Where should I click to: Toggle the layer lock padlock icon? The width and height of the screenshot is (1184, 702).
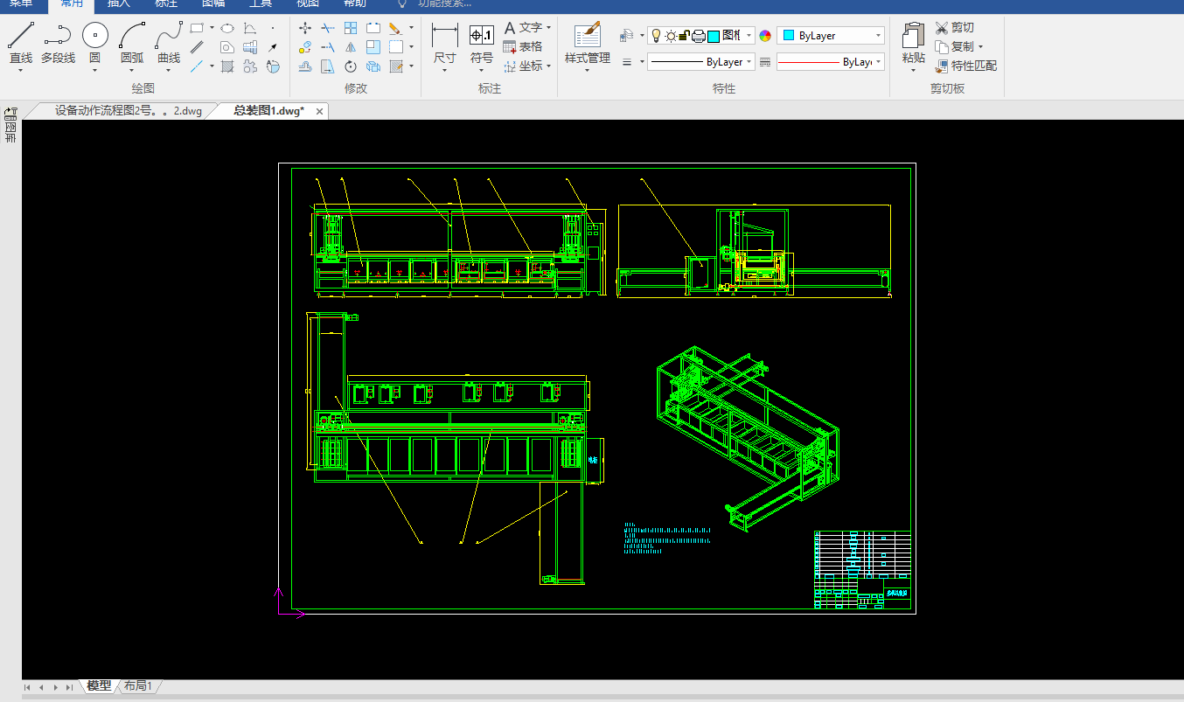coord(685,36)
